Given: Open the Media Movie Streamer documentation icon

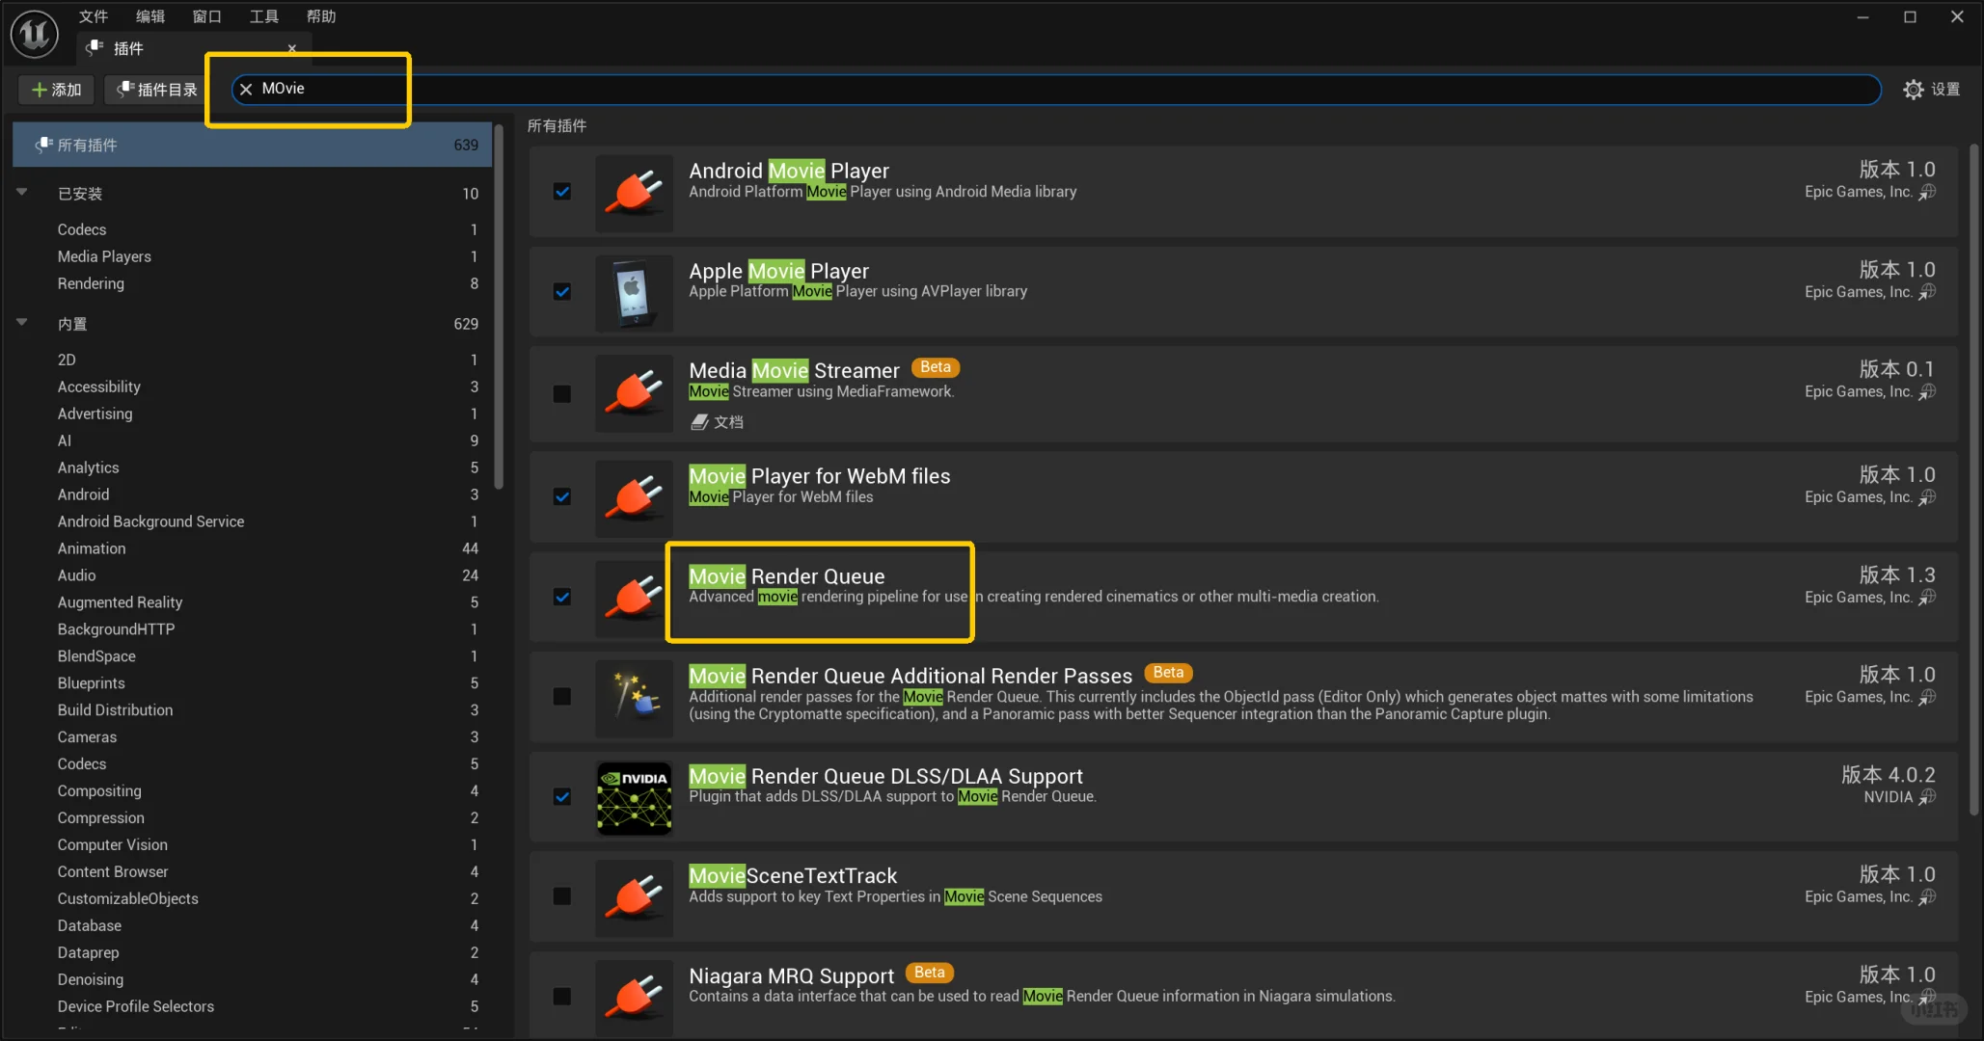Looking at the screenshot, I should pyautogui.click(x=700, y=422).
